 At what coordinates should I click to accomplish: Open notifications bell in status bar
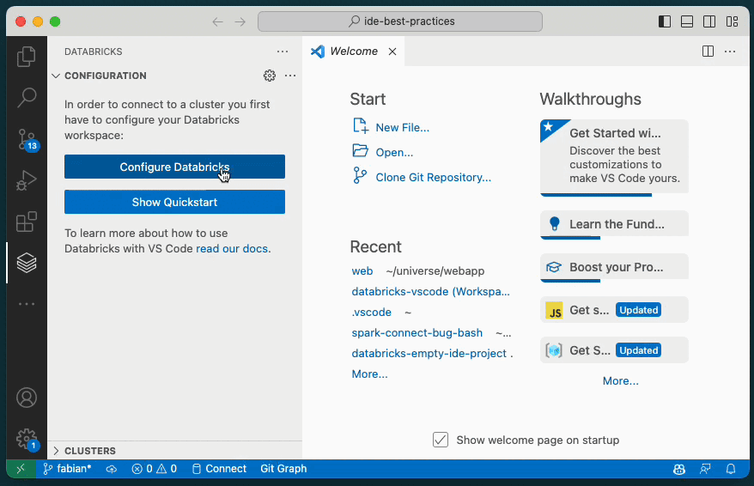pos(731,469)
